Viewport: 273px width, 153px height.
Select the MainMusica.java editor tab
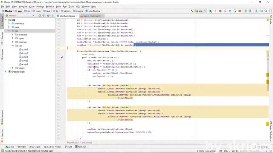point(67,16)
